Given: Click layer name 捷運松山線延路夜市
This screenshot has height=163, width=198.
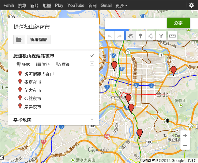Looking at the screenshot, I should (x=34, y=56).
